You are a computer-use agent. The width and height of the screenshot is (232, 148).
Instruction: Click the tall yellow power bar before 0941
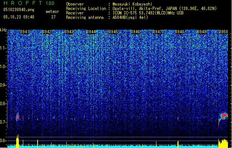(x=17, y=141)
